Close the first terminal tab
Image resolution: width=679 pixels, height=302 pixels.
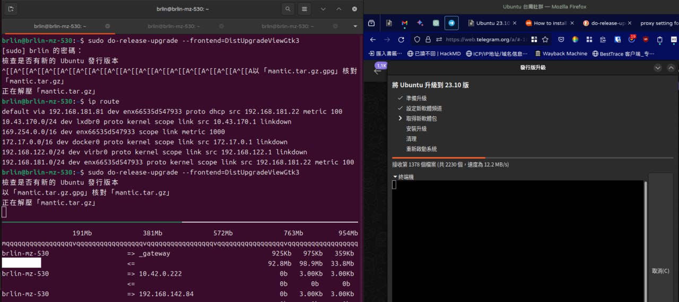pyautogui.click(x=108, y=26)
